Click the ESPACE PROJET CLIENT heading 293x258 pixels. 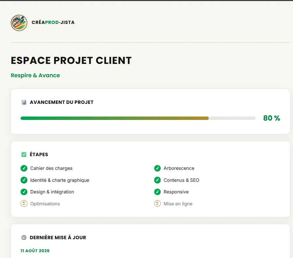pyautogui.click(x=71, y=60)
